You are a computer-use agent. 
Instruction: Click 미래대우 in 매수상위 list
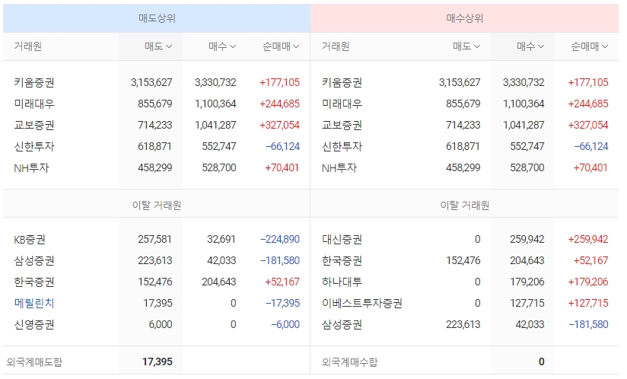click(x=342, y=104)
